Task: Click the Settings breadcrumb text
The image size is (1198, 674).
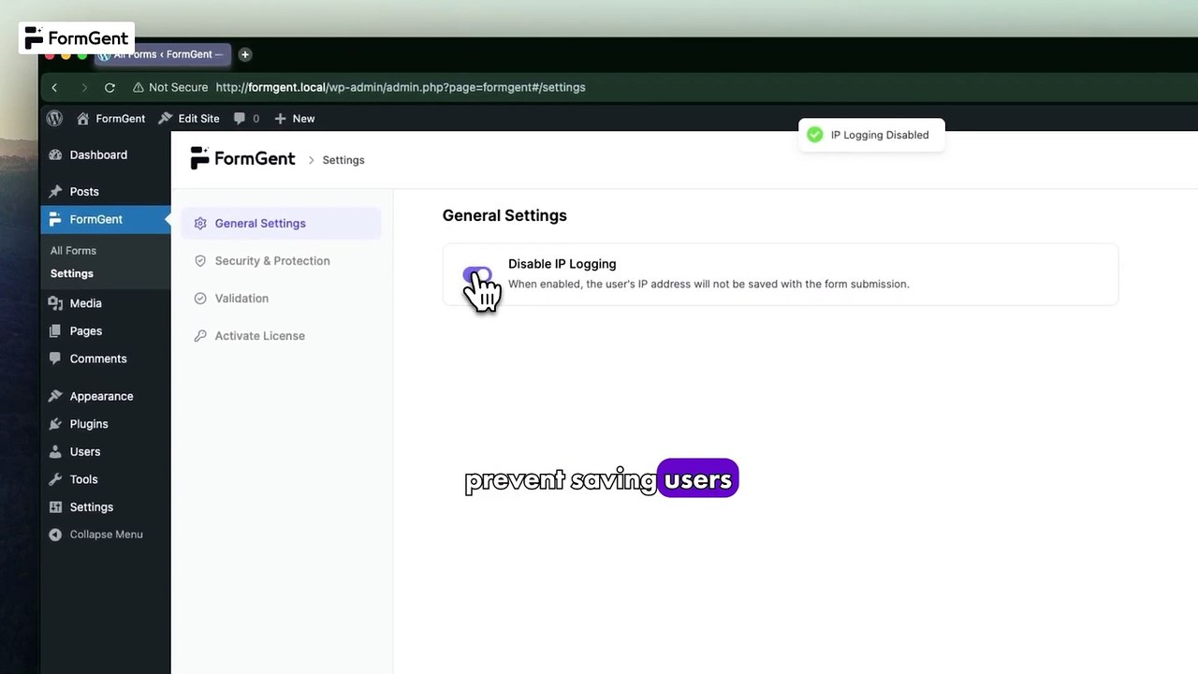Action: click(x=343, y=160)
